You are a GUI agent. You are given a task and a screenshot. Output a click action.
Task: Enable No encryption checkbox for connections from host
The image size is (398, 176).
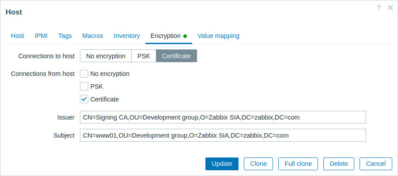[x=84, y=74]
